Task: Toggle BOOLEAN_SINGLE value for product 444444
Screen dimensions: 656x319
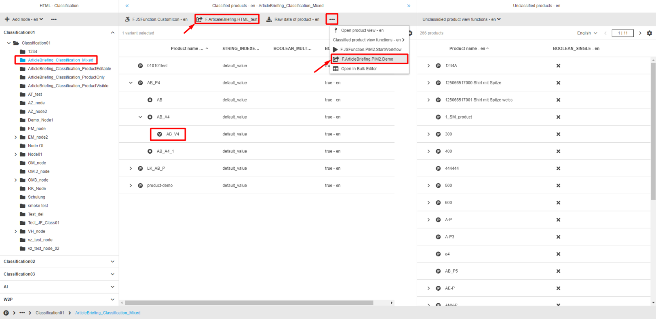Action: (558, 168)
